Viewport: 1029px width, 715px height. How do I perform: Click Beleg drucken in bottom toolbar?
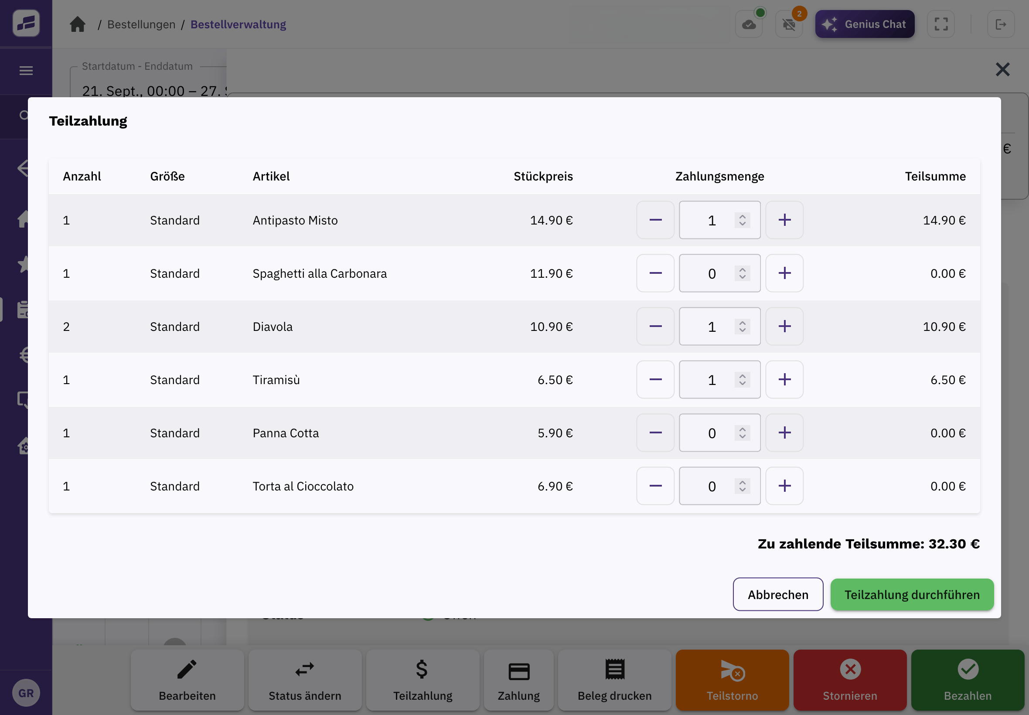point(615,680)
